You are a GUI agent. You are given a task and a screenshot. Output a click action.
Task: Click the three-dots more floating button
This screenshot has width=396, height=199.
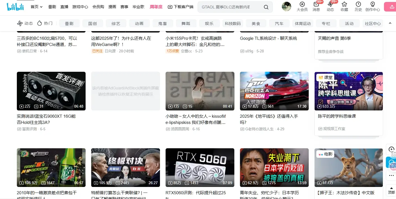pos(391,175)
